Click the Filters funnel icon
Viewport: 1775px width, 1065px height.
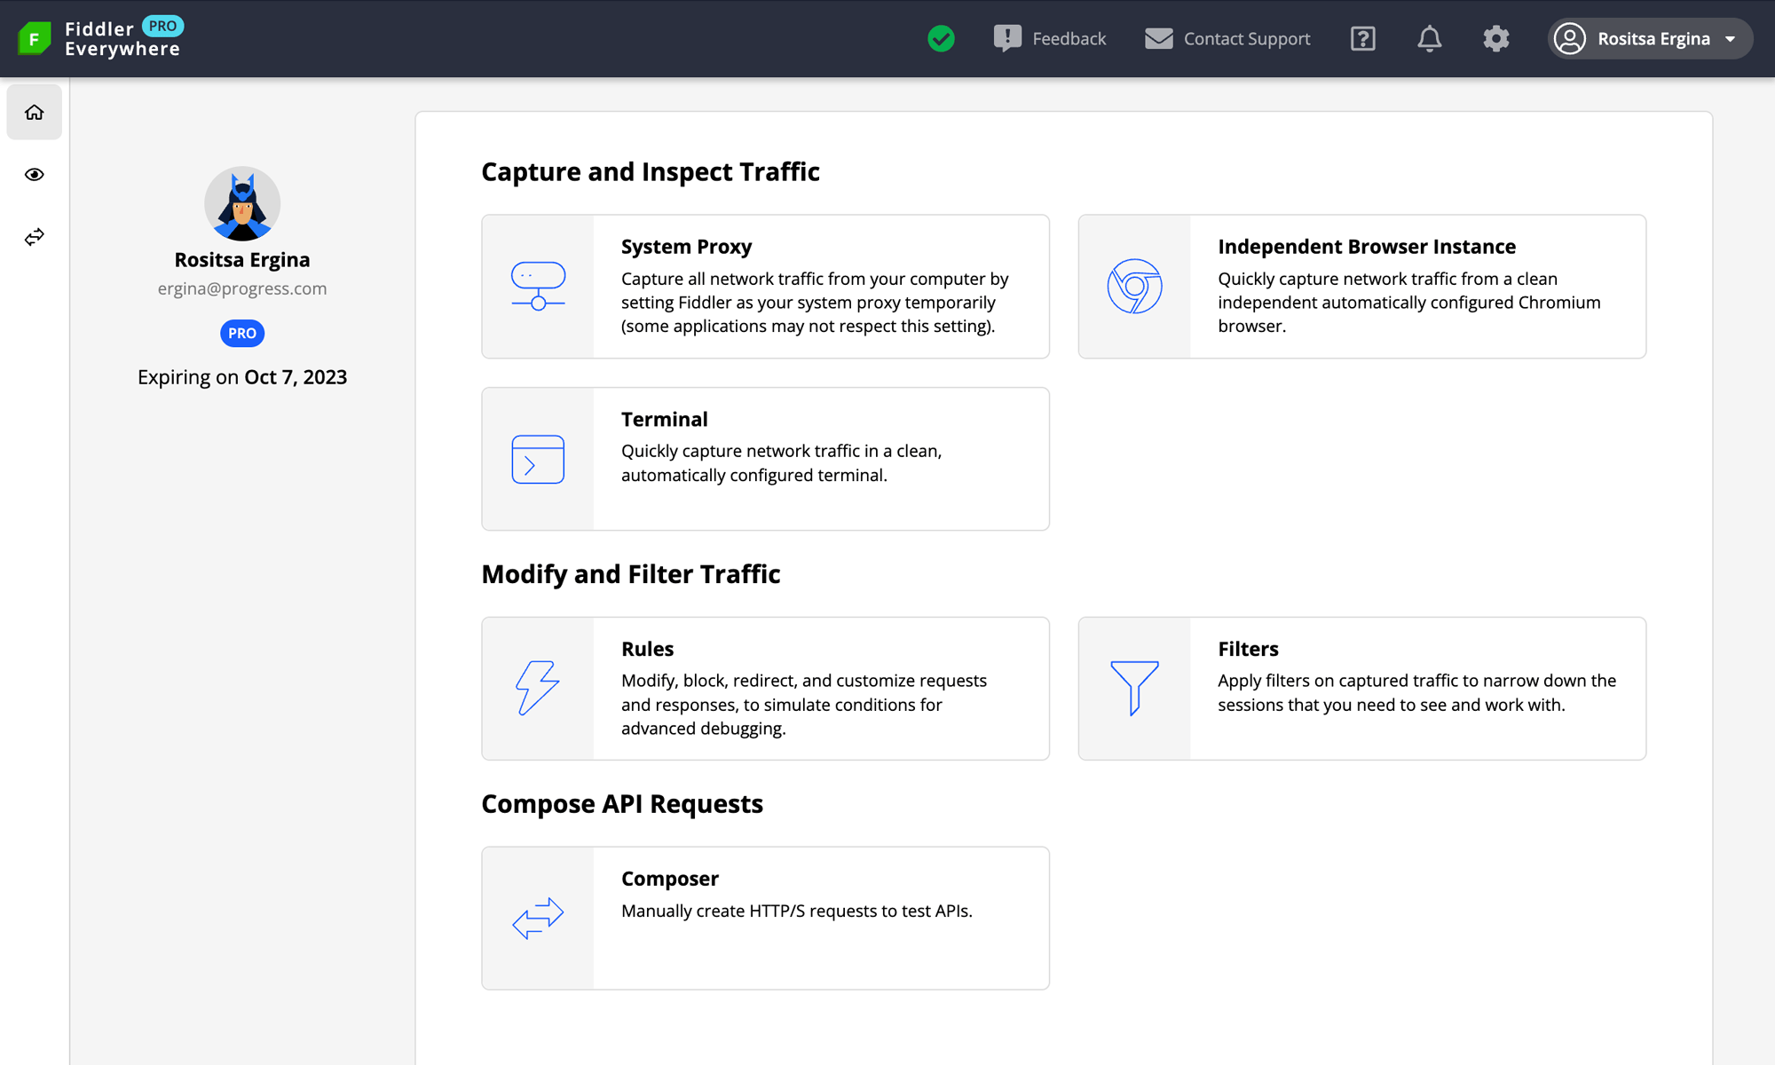(1134, 688)
